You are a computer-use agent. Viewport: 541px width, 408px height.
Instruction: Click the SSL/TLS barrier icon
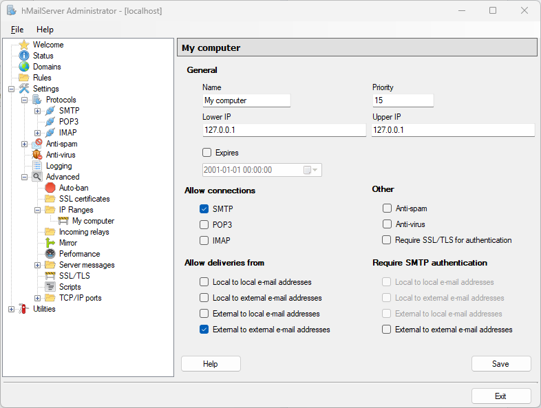coord(50,276)
